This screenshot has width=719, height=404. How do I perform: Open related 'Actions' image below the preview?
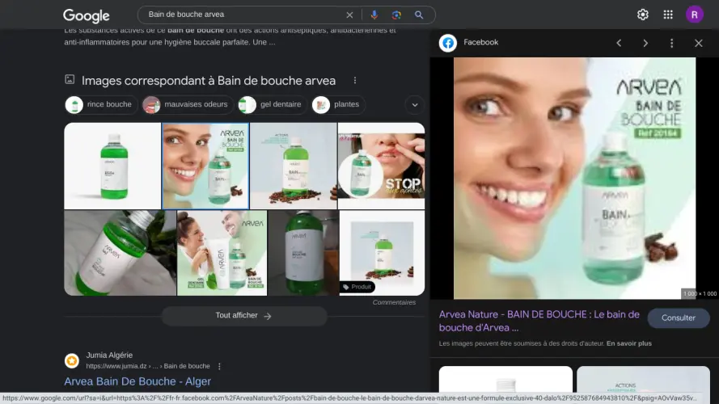643,378
